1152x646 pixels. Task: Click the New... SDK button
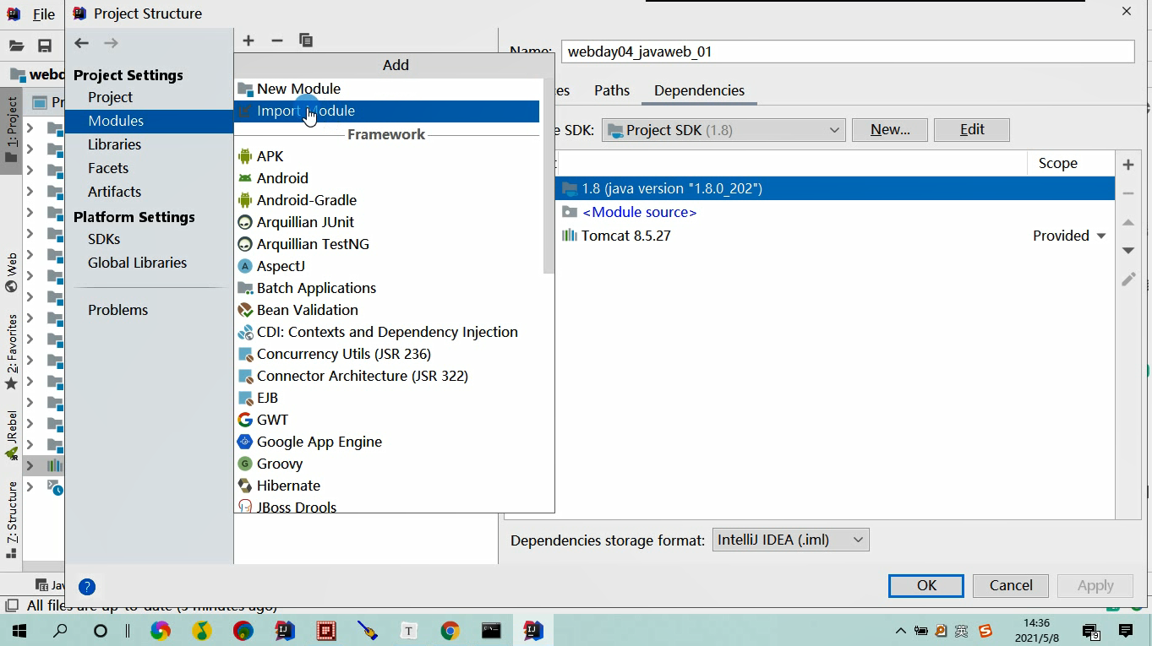pyautogui.click(x=890, y=129)
